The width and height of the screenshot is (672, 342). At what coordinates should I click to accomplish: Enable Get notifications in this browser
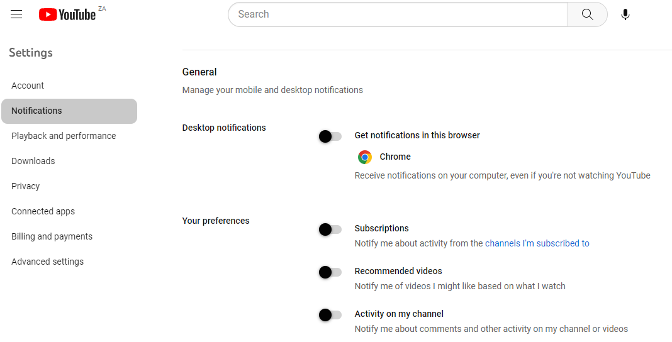[330, 136]
